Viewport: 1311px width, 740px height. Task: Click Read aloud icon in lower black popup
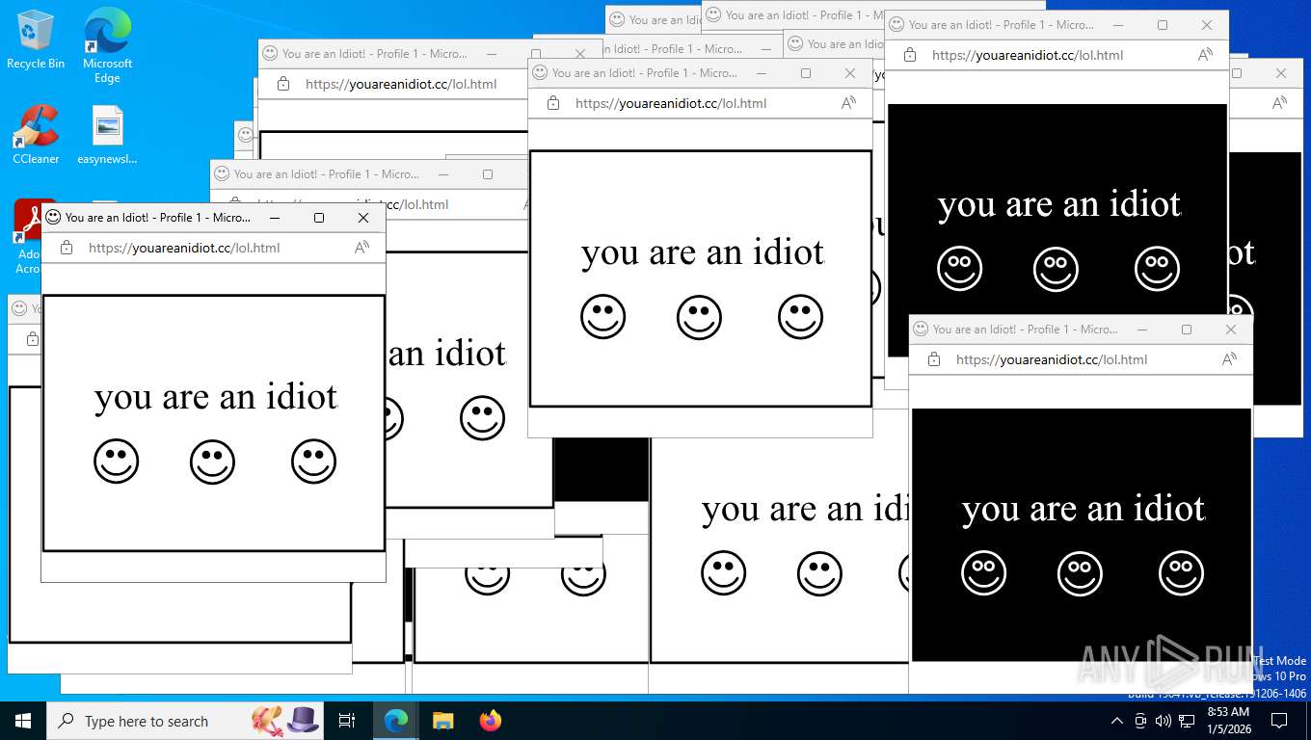(1229, 359)
